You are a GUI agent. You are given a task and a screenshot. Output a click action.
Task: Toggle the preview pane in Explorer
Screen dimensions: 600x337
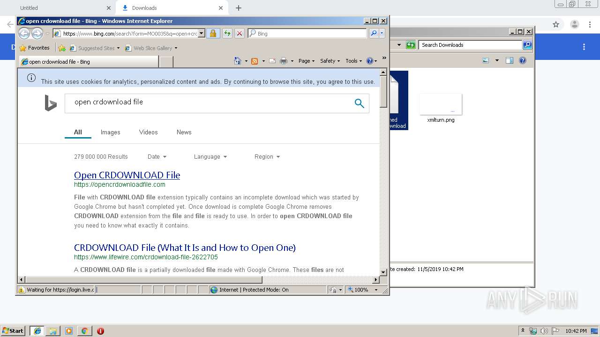pos(510,60)
